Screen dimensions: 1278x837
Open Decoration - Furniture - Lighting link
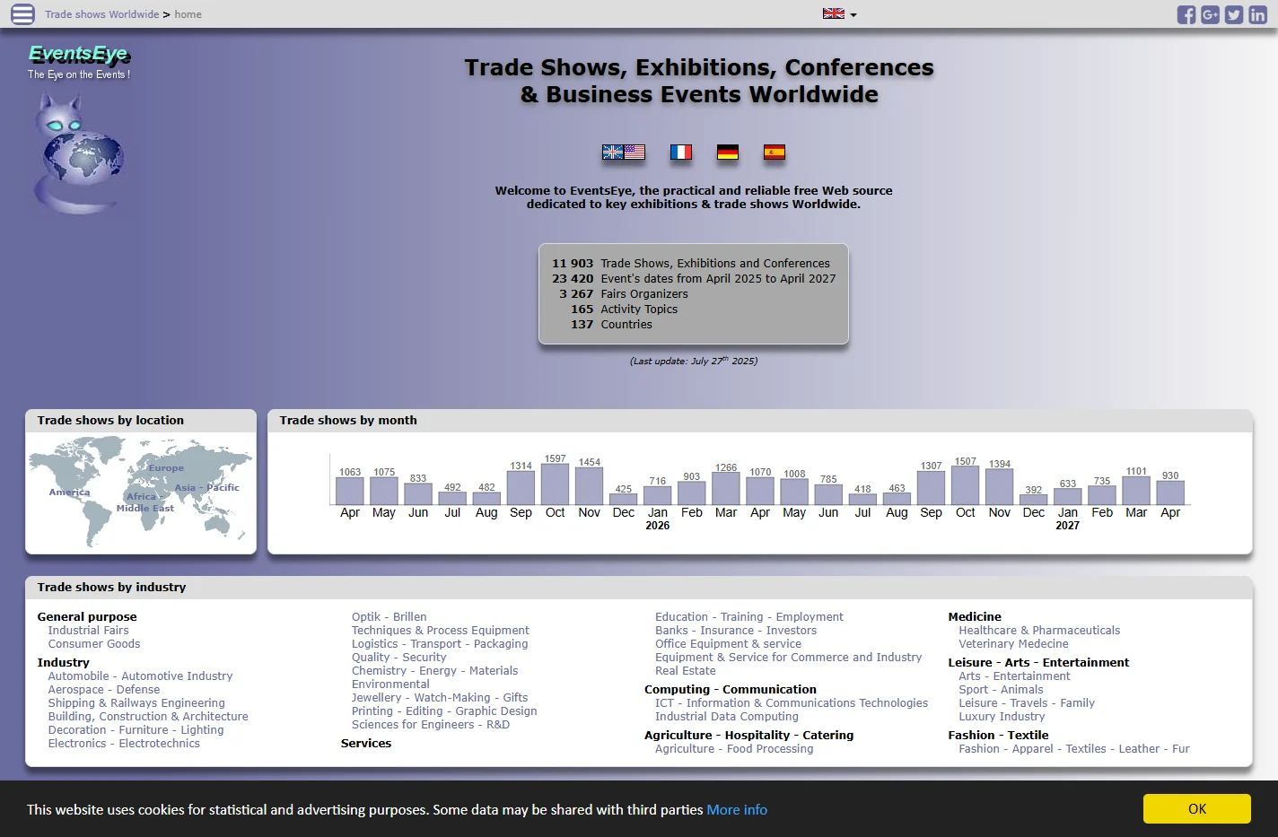point(136,730)
